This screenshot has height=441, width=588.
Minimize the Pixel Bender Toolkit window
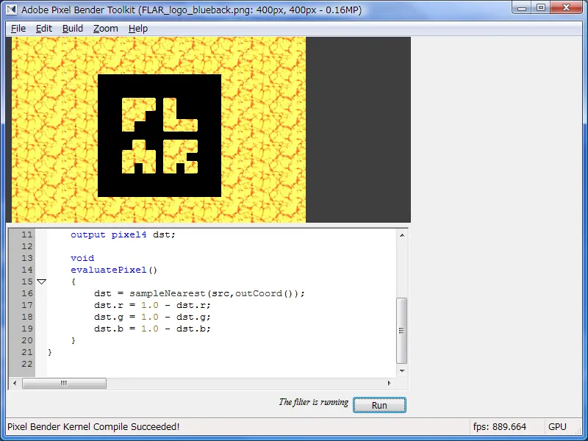pos(522,7)
